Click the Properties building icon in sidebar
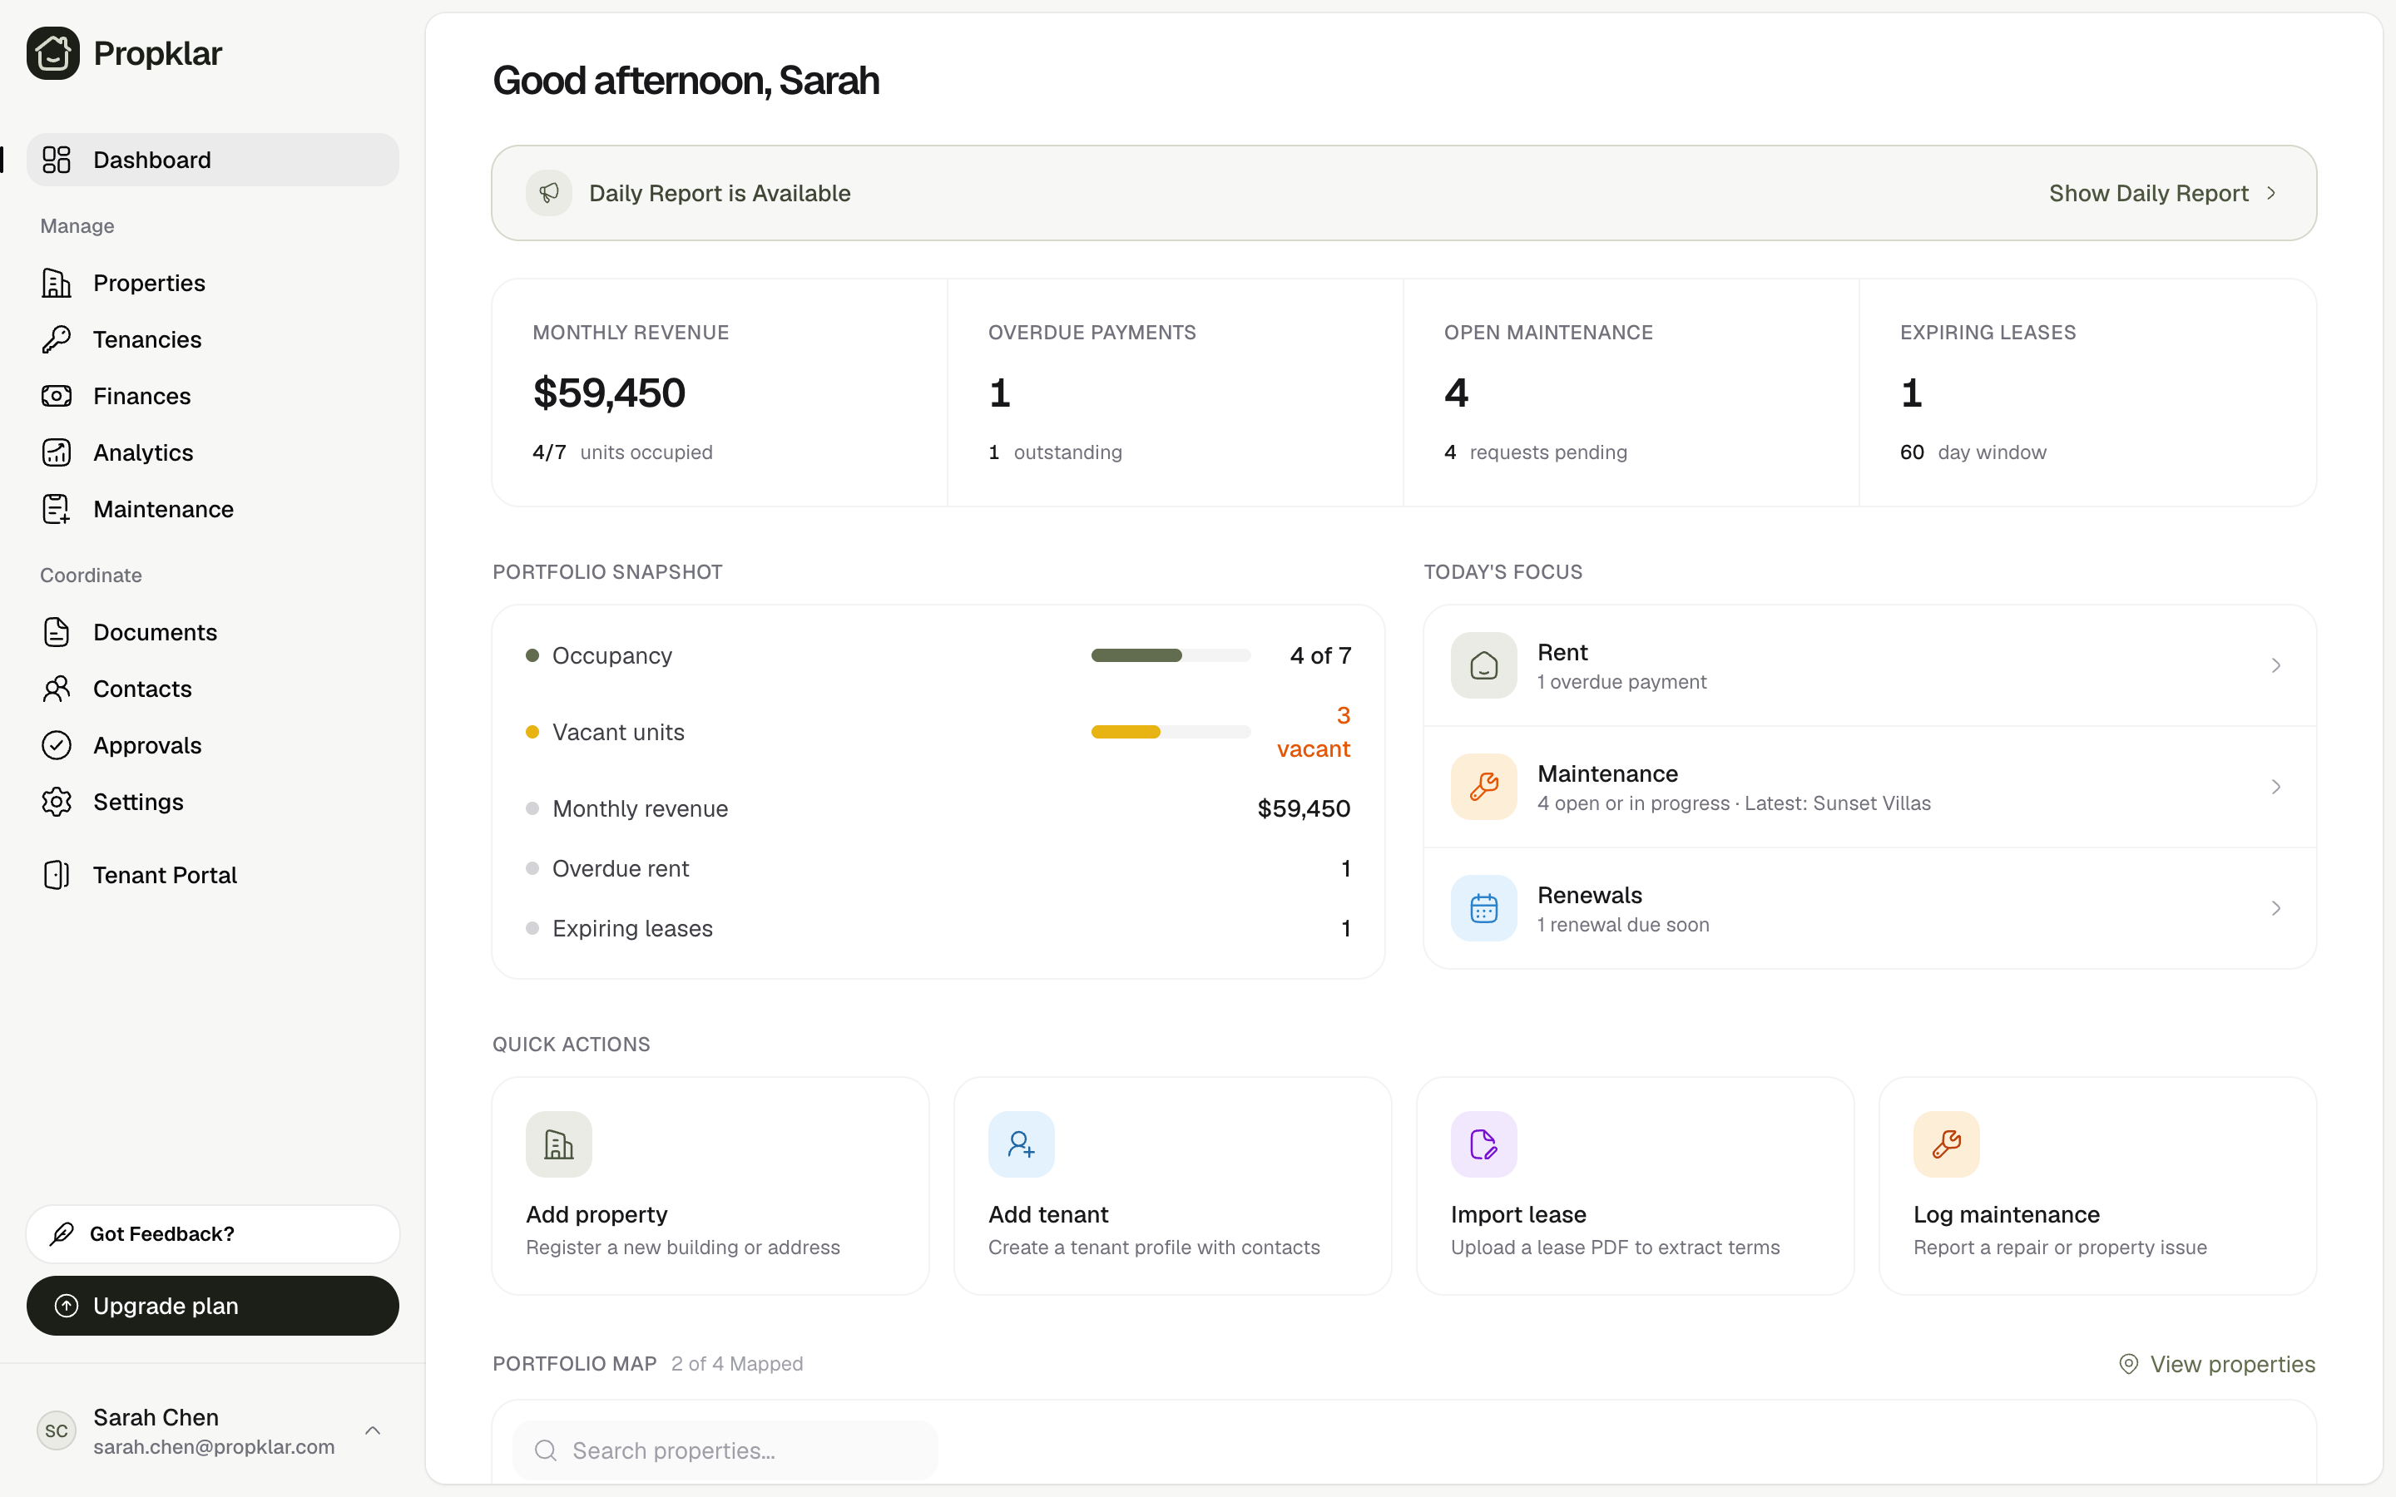This screenshot has height=1497, width=2396. (57, 283)
